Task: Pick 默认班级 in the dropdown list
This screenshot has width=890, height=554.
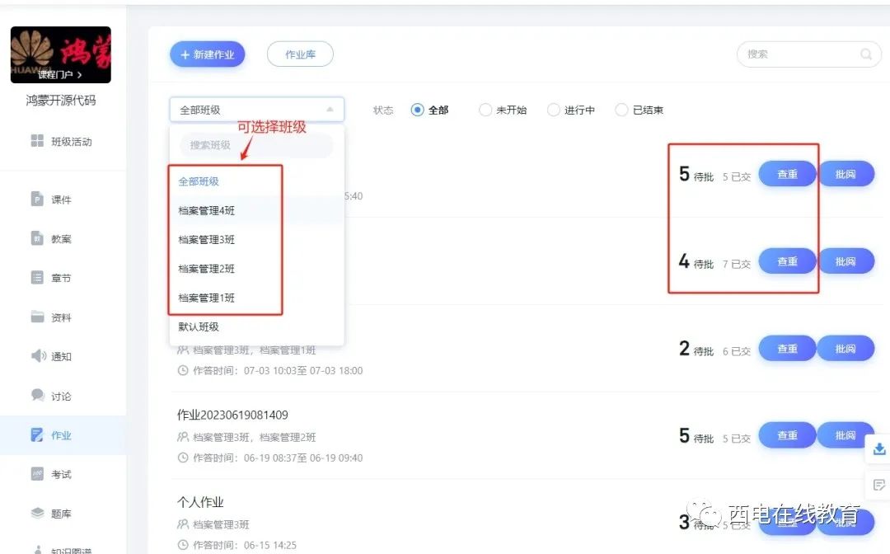Action: 199,326
